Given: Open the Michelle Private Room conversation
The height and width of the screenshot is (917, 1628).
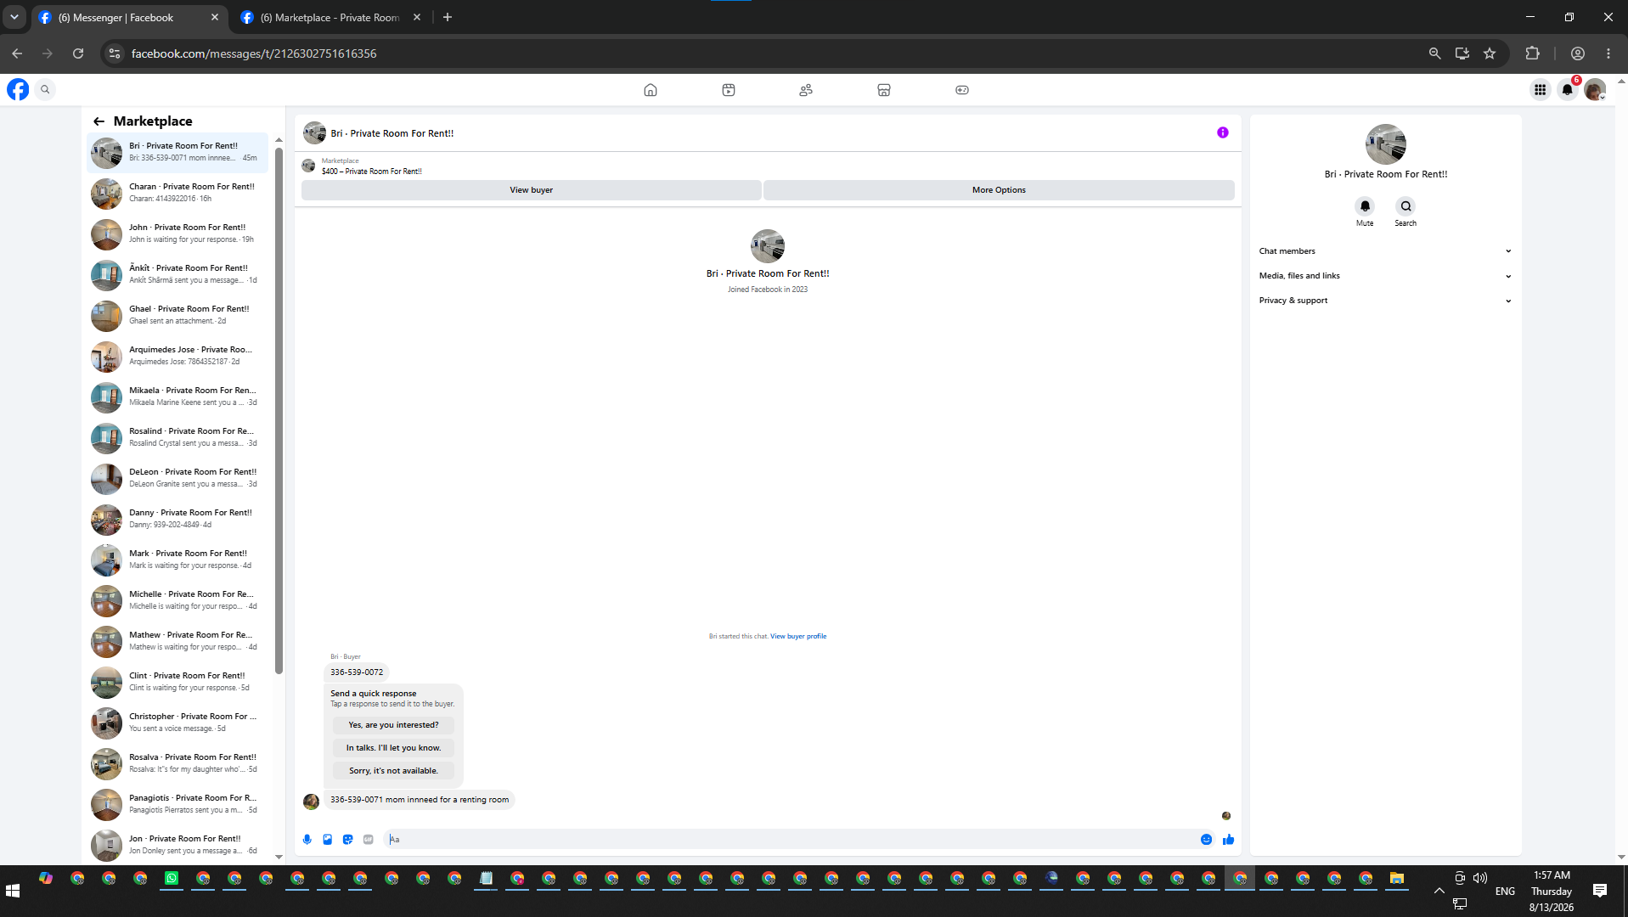Looking at the screenshot, I should coord(177,600).
